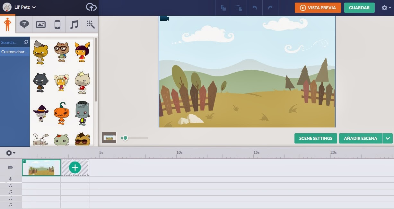Click the Guardar button
This screenshot has height=209, width=394.
tap(359, 8)
